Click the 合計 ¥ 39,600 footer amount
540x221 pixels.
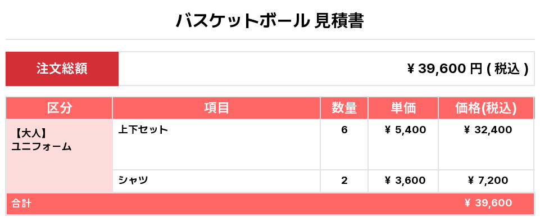point(488,204)
